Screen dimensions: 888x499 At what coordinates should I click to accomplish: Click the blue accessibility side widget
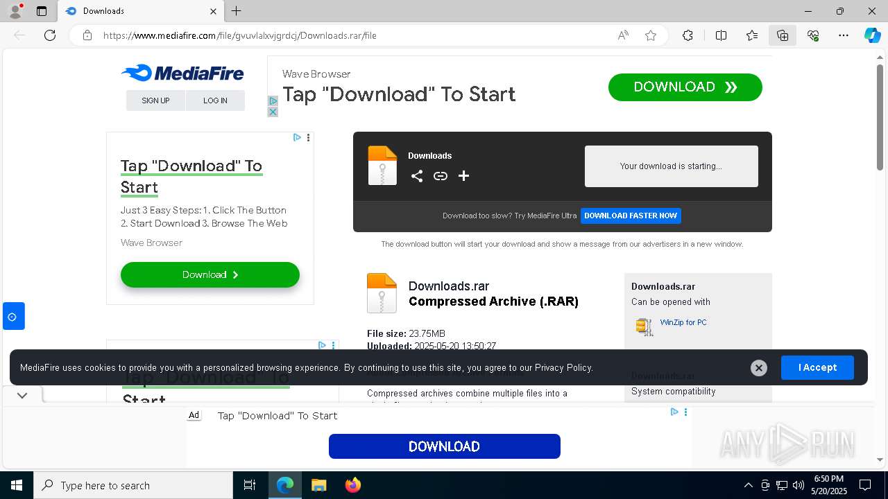point(13,316)
